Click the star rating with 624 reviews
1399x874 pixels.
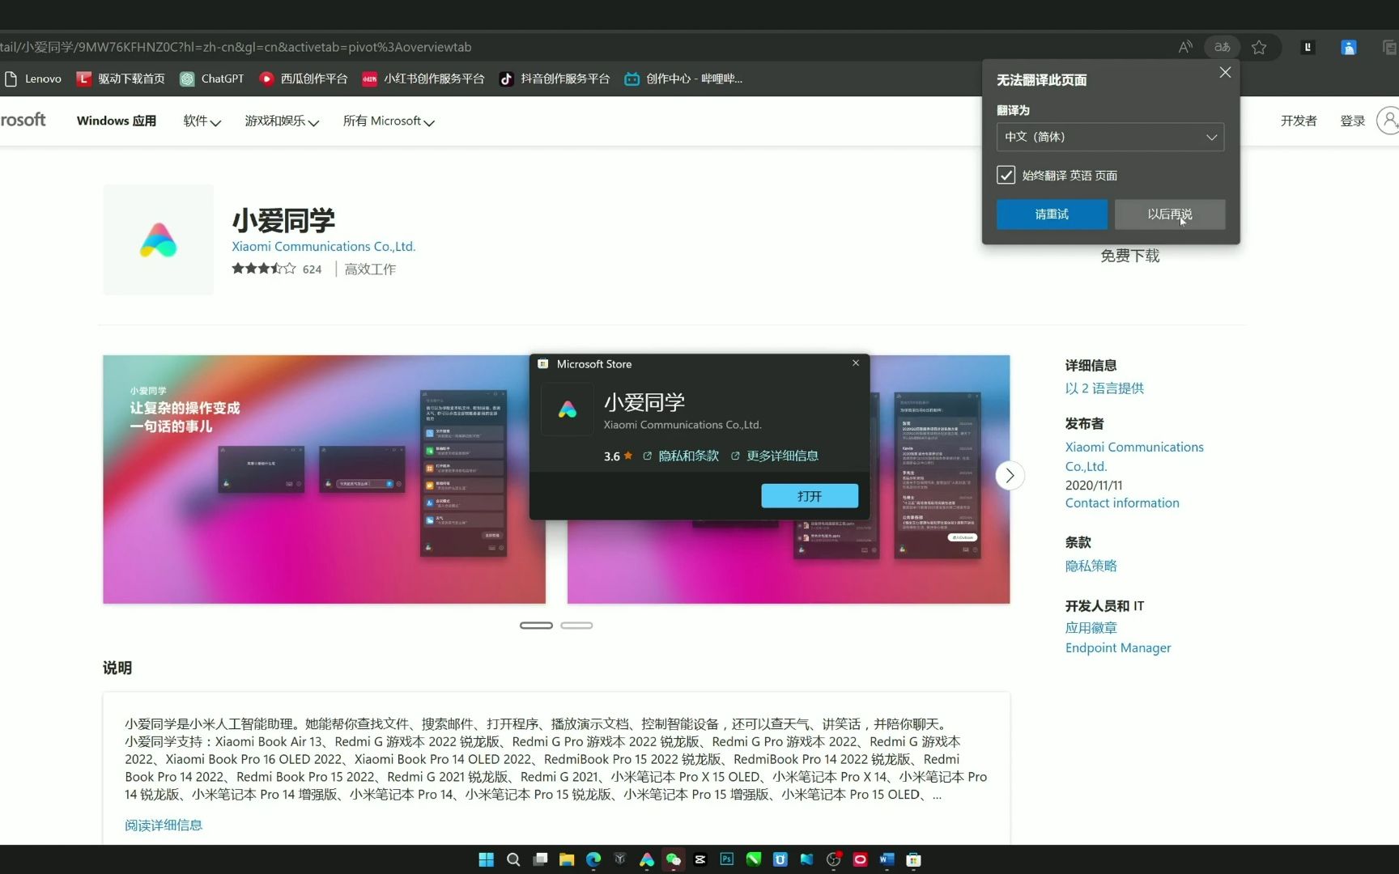pos(277,269)
